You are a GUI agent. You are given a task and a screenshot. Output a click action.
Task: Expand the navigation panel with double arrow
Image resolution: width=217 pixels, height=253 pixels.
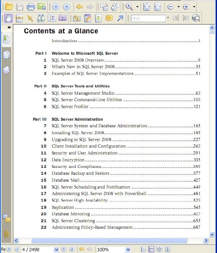click(x=9, y=28)
